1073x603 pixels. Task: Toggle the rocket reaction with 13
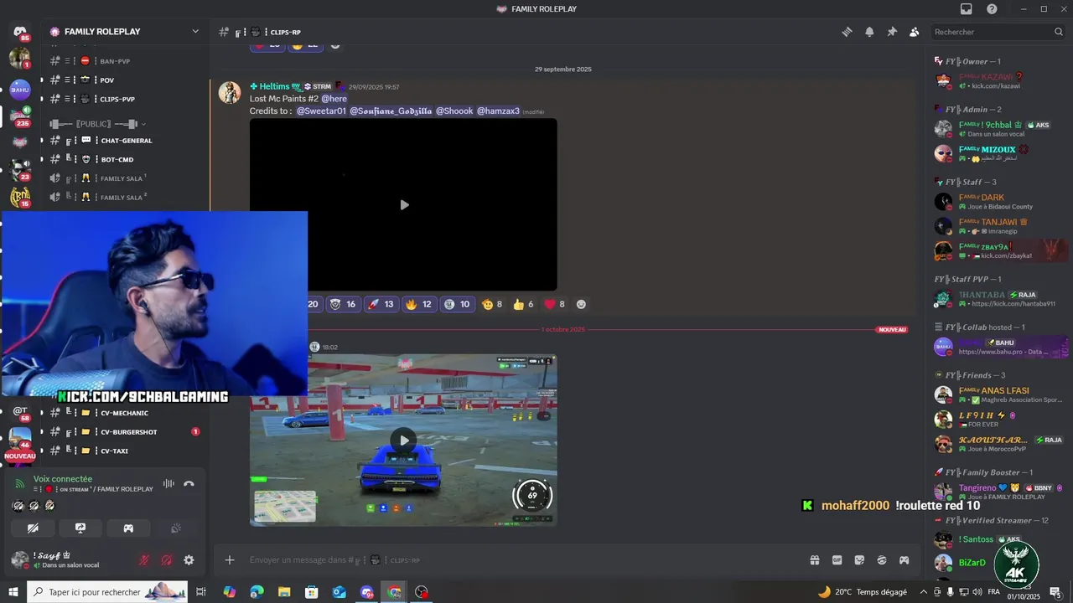(380, 304)
